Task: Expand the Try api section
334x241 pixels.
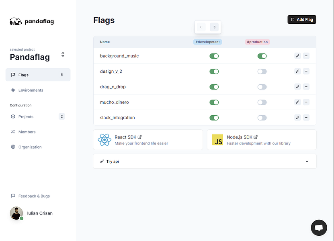Action: (205, 161)
